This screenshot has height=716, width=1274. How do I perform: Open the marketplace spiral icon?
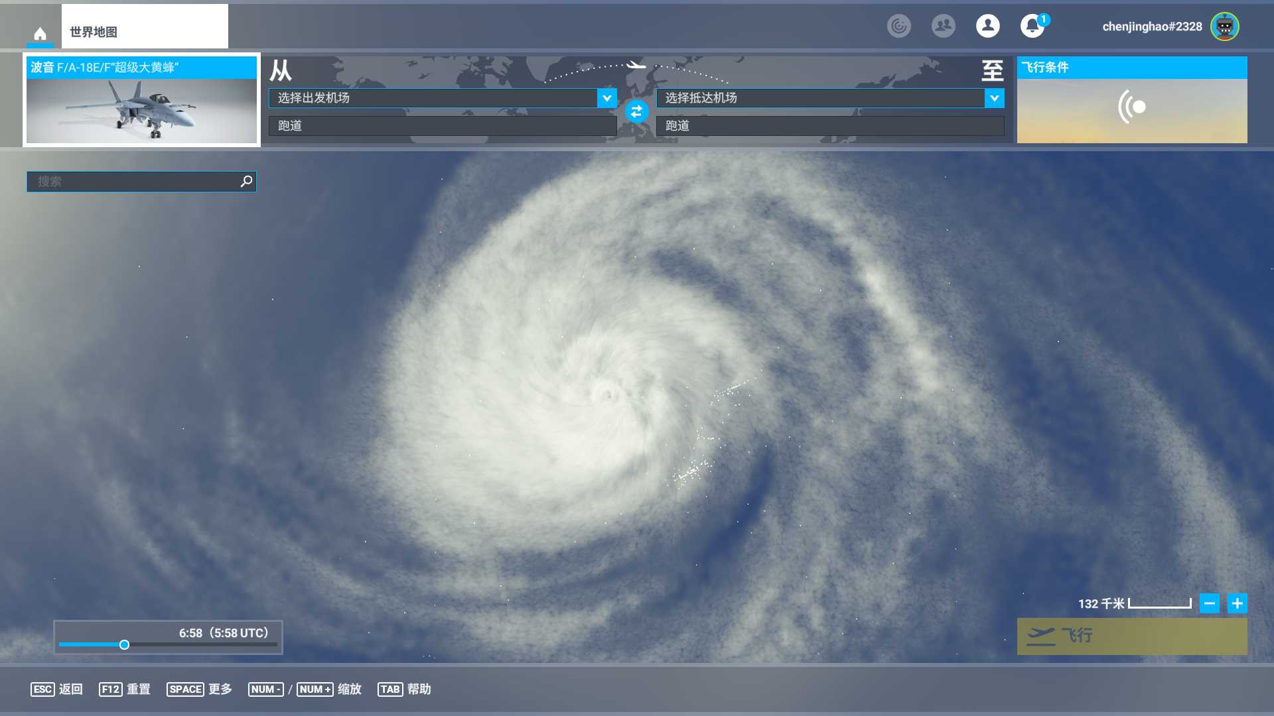(x=899, y=26)
